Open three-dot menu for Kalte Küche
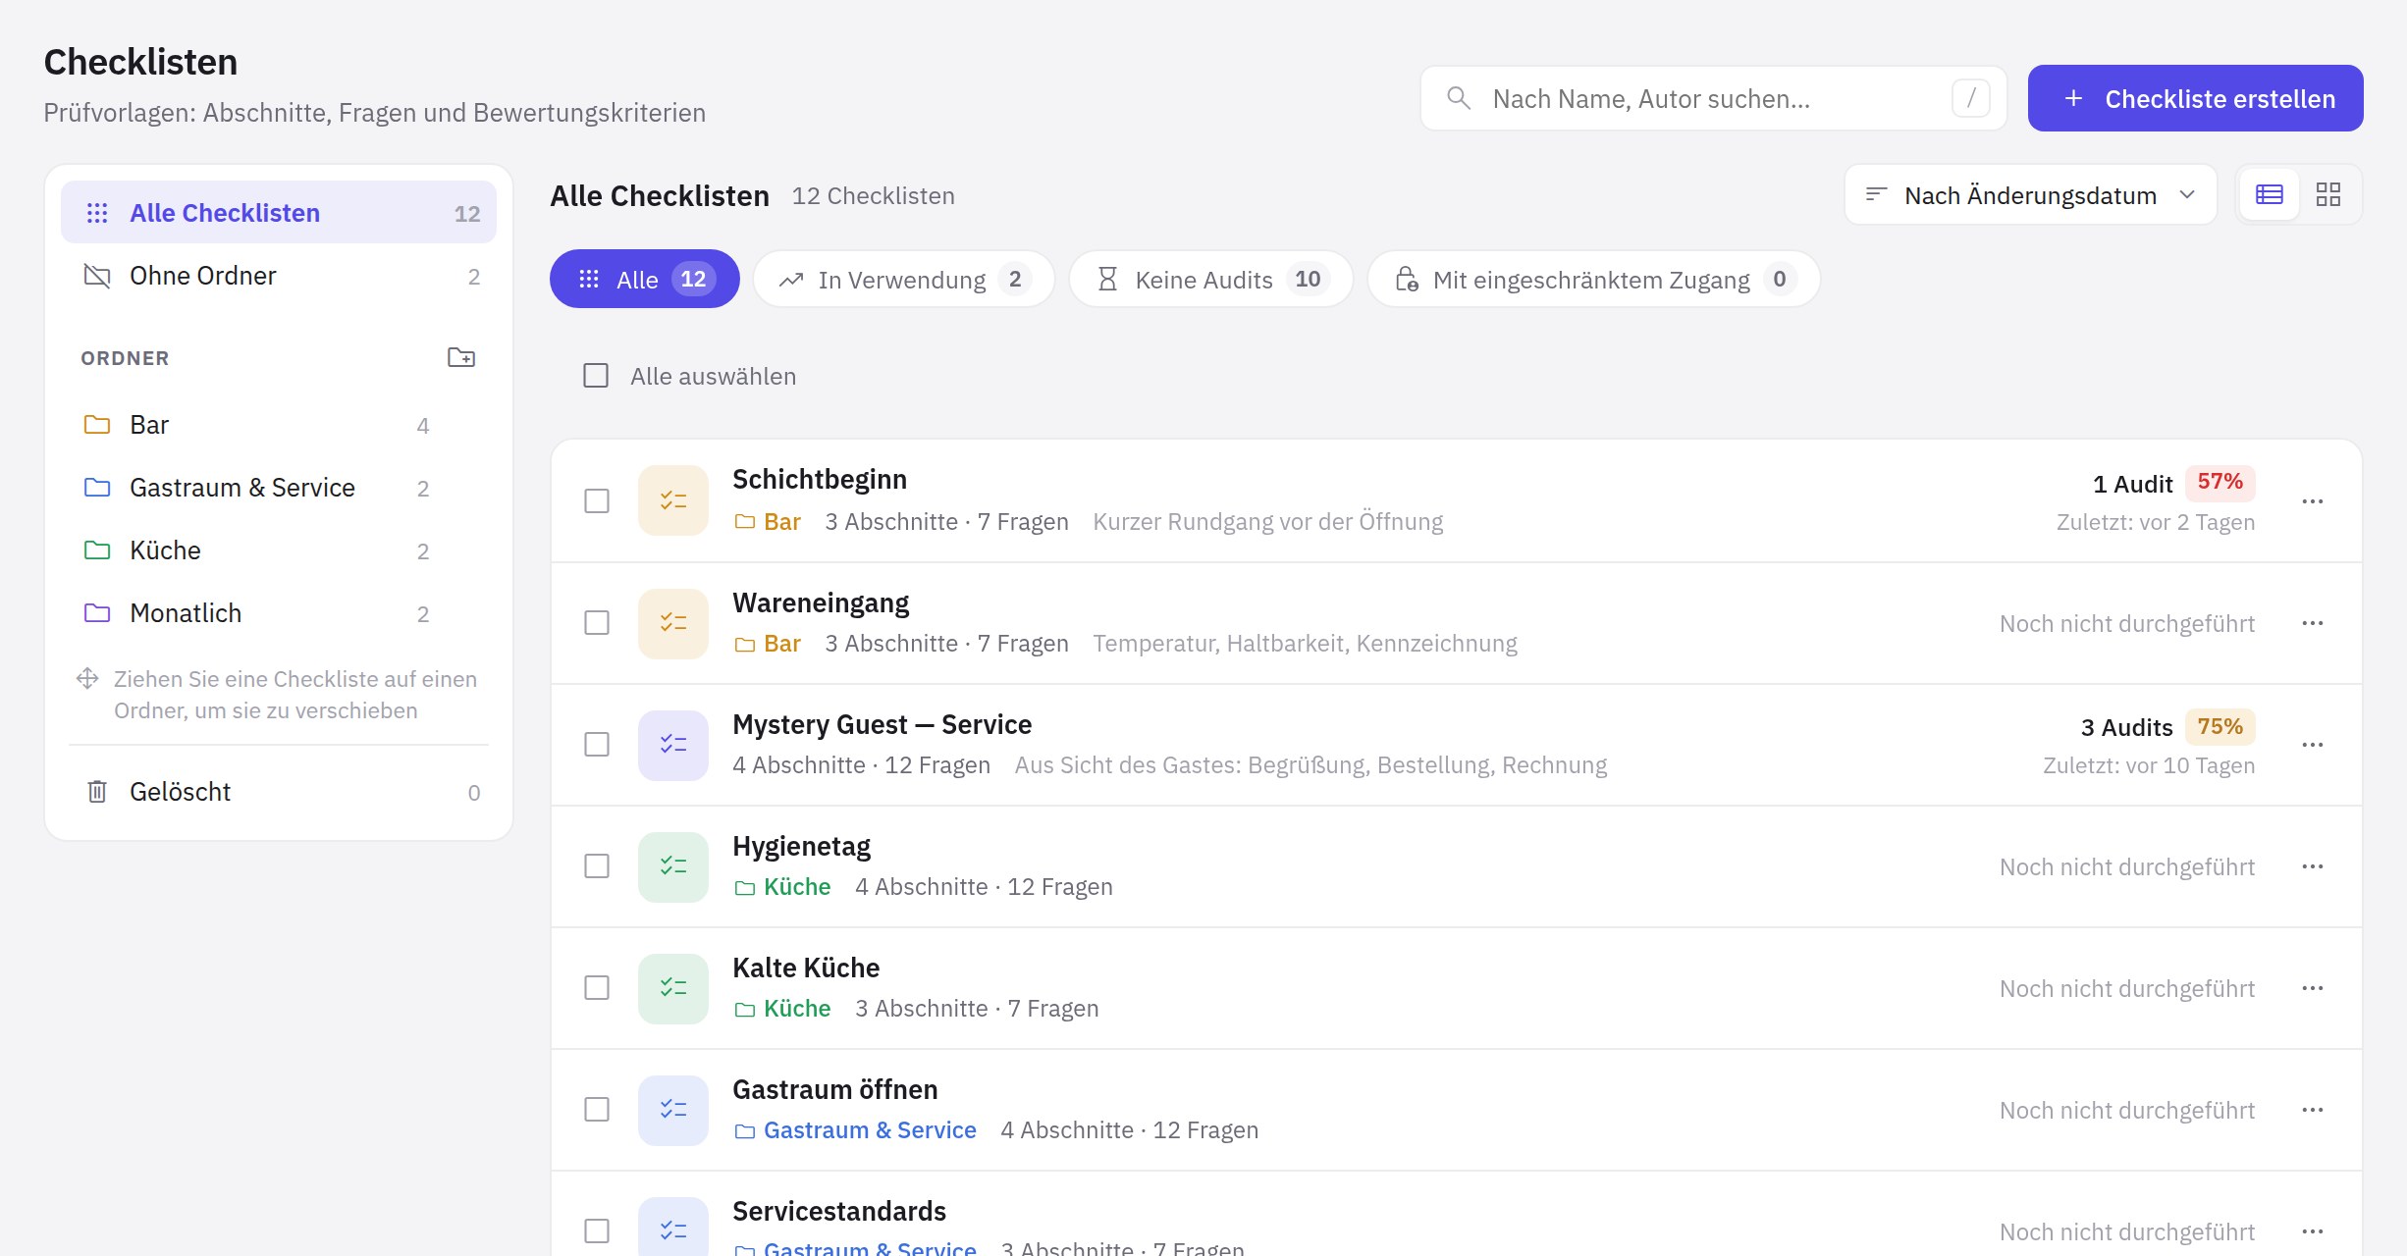This screenshot has width=2407, height=1256. point(2312,988)
